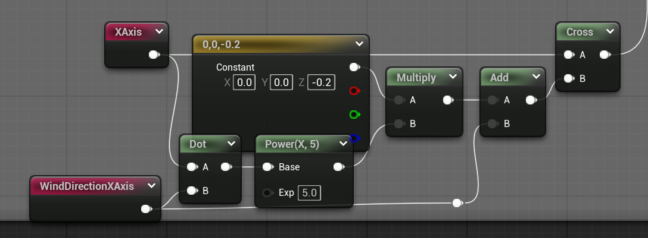This screenshot has width=648, height=238.
Task: Click the WindDirectionXAxis output pin
Action: pos(145,209)
